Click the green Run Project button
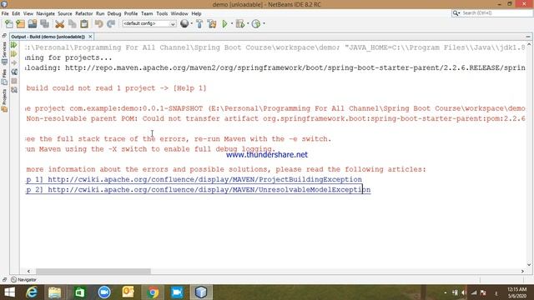Image resolution: width=534 pixels, height=300 pixels. click(224, 24)
